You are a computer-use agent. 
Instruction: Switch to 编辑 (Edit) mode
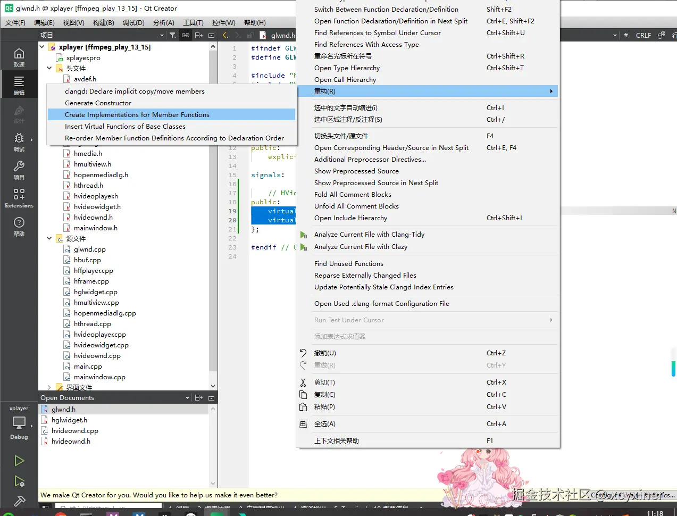point(19,85)
